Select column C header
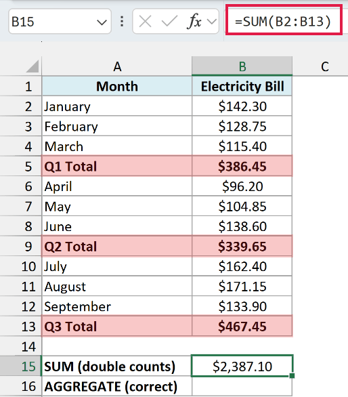The image size is (348, 397). (x=325, y=66)
